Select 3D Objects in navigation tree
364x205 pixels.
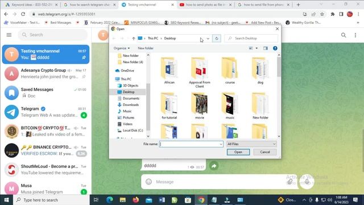pos(128,85)
